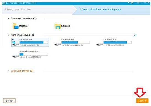The height and width of the screenshot is (106, 151).
Task: Collapse the Common Locations section
Action: point(9,18)
